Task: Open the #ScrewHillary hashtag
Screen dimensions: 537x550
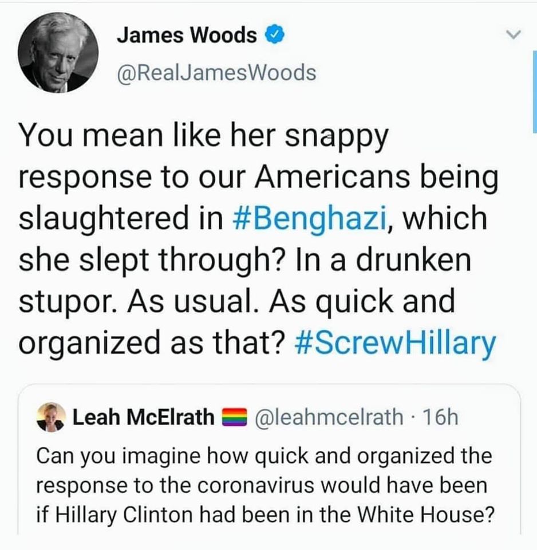Action: coord(396,343)
